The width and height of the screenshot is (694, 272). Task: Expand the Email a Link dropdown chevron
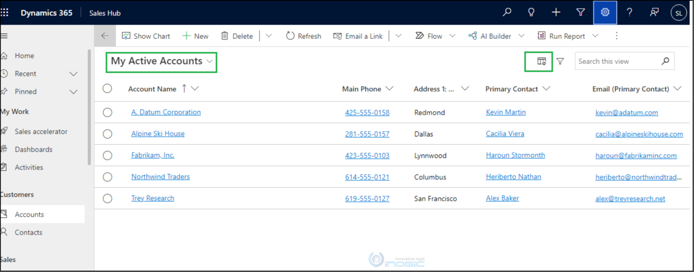(398, 36)
